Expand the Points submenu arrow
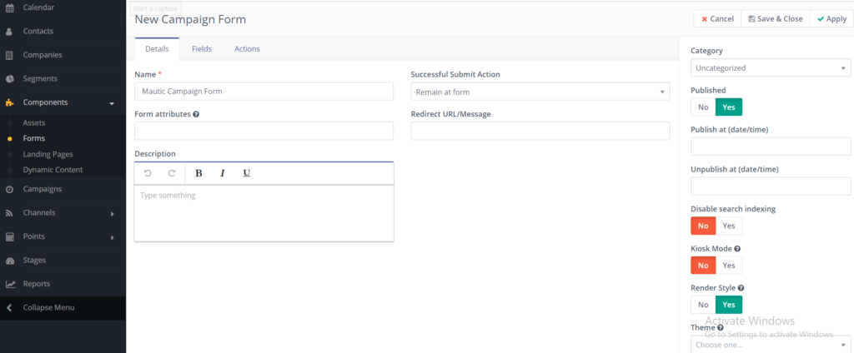This screenshot has width=854, height=353. click(113, 237)
